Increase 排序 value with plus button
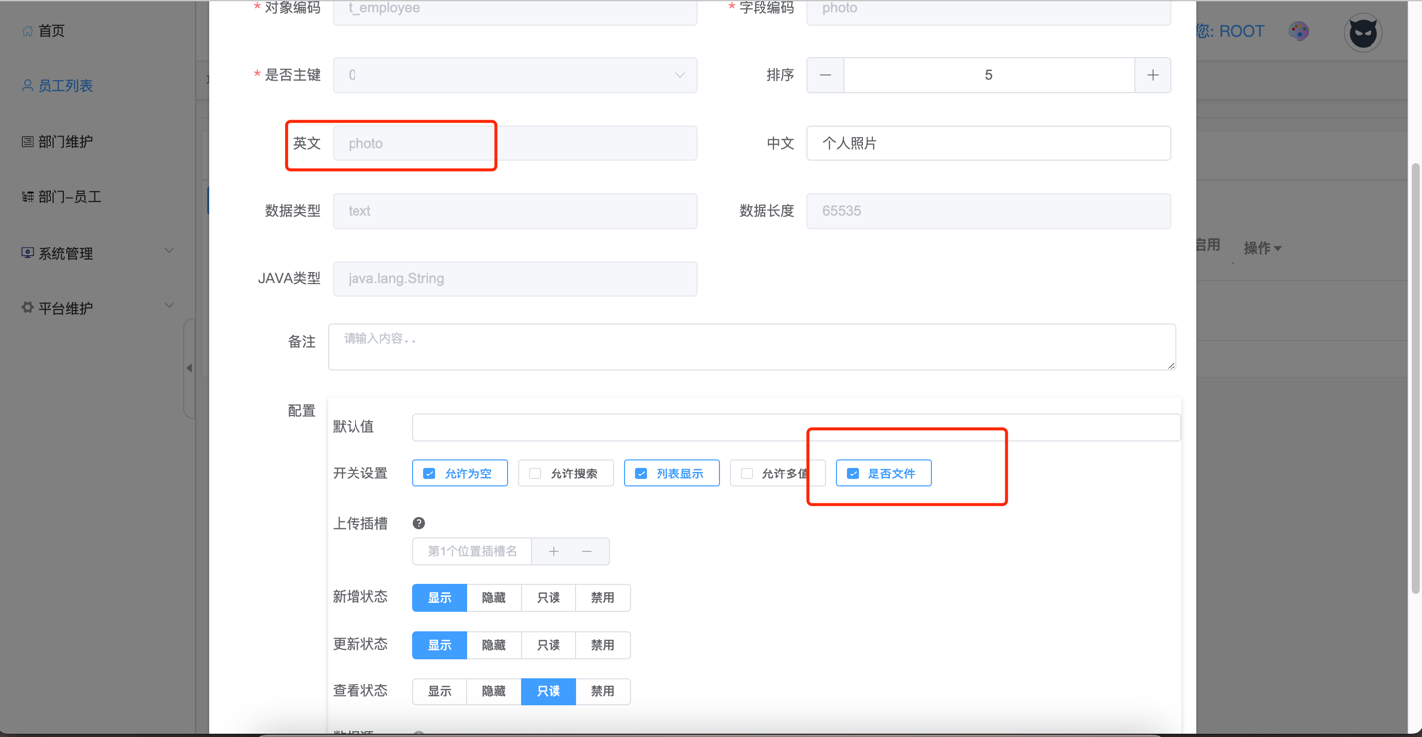The width and height of the screenshot is (1422, 737). coord(1152,75)
